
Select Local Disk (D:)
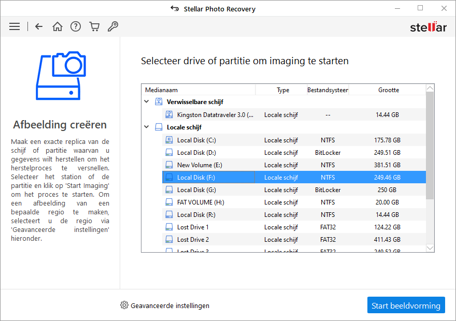294,153
